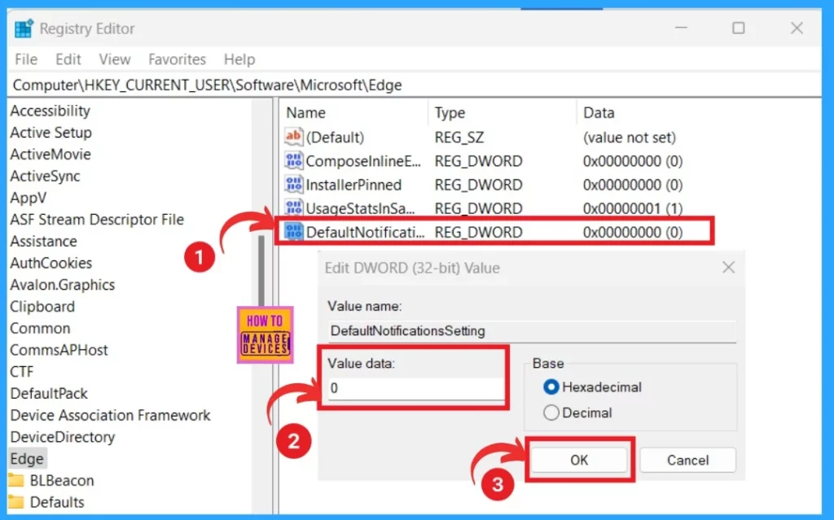The height and width of the screenshot is (520, 834).
Task: Select the UsageStatsInSa... value name
Action: tap(360, 208)
